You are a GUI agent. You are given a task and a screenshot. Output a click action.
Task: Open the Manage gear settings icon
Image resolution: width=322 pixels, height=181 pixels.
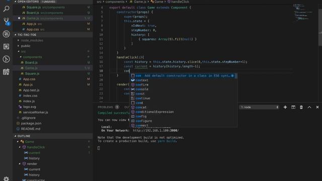6,179
